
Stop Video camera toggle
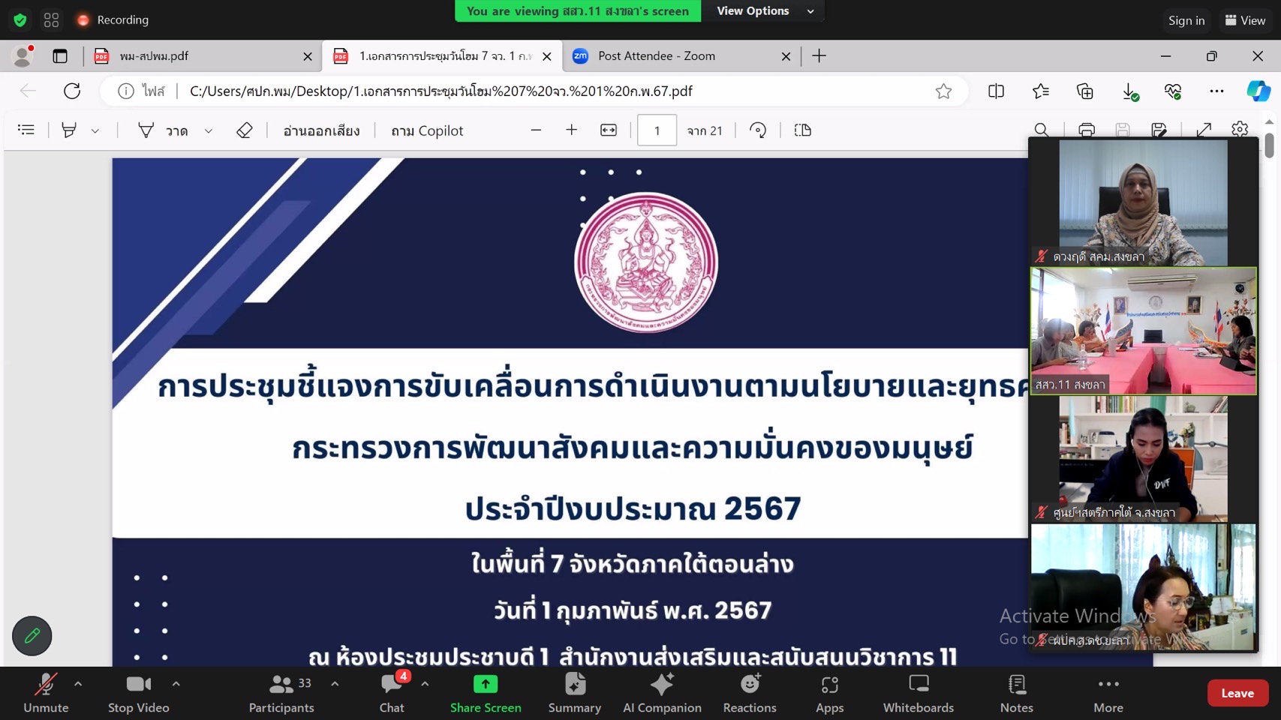pyautogui.click(x=139, y=693)
